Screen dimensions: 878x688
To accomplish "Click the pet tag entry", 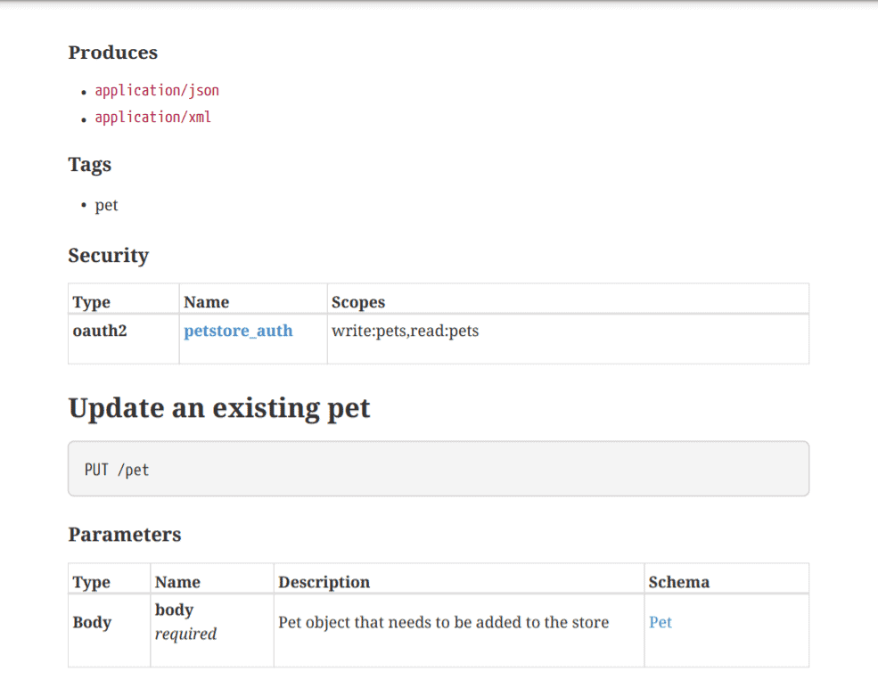I will click(106, 204).
